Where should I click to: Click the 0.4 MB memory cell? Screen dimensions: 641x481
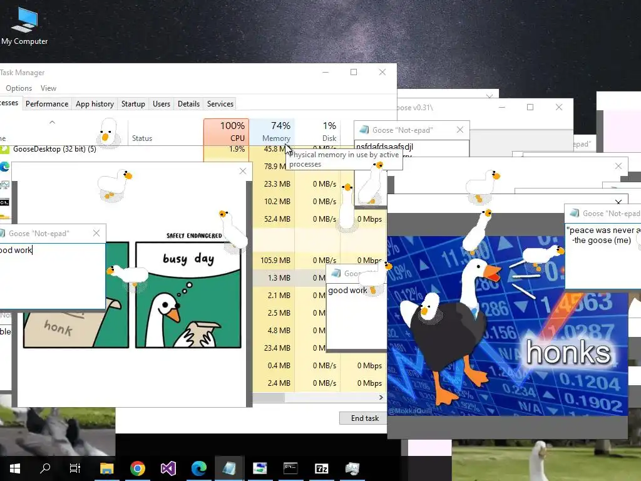[279, 365]
